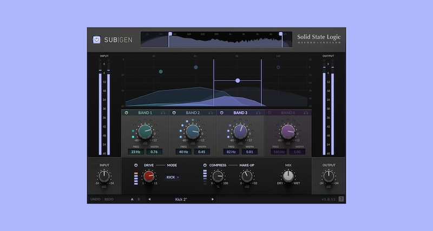Screen dimensions: 433x231
Task: Enable Band 4 power button
Action: 269,113
